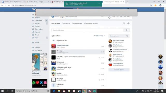The height and width of the screenshot is (93, 166).
Task: Click the character creation ad image
Action: (x=40, y=62)
